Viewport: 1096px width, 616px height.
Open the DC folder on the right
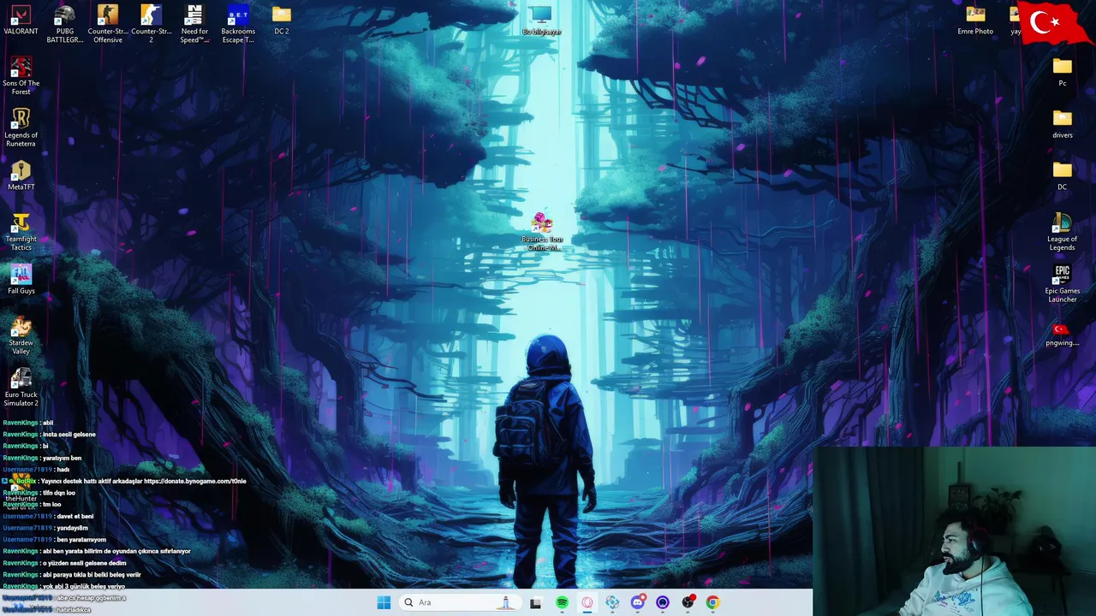coord(1063,176)
